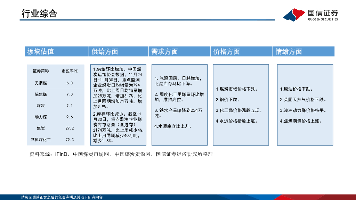Click the 2.钢价下跌 item
Screen dimensions: 356x200
click(x=228, y=100)
